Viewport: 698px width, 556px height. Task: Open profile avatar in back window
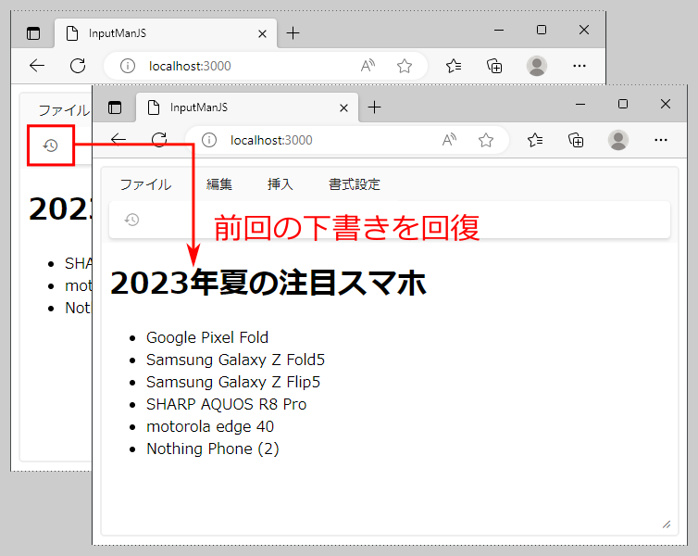pos(537,66)
